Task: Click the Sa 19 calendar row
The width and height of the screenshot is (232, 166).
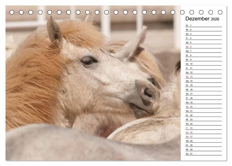Action: tap(203, 102)
